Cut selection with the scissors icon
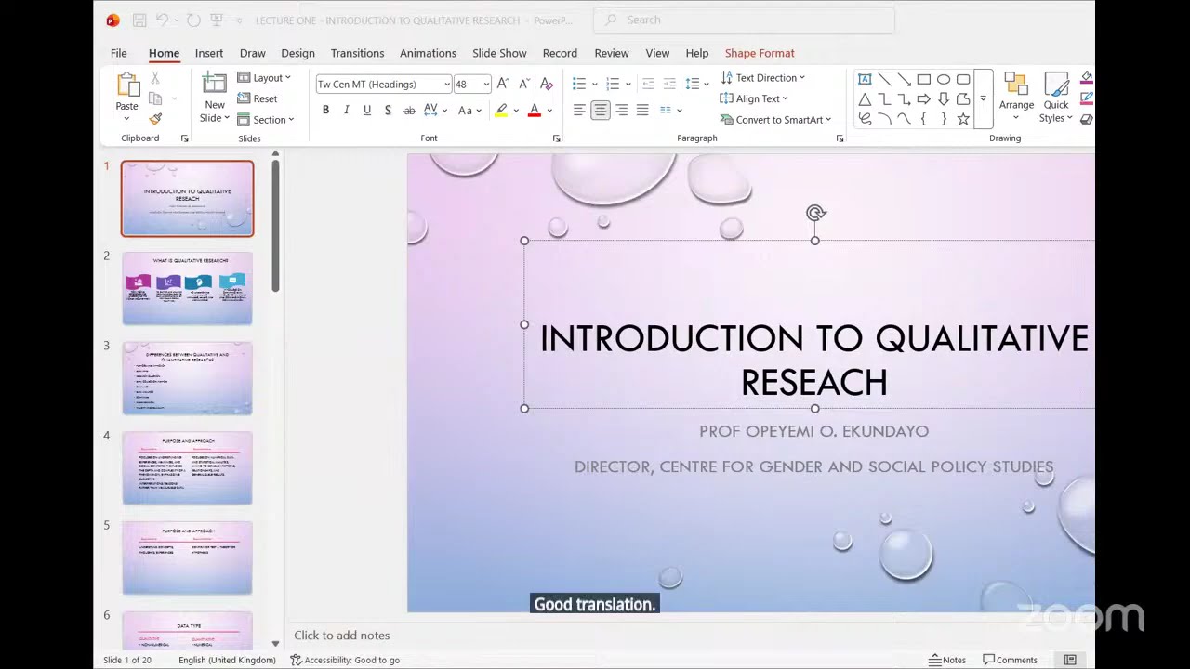Image resolution: width=1190 pixels, height=669 pixels. tap(155, 79)
